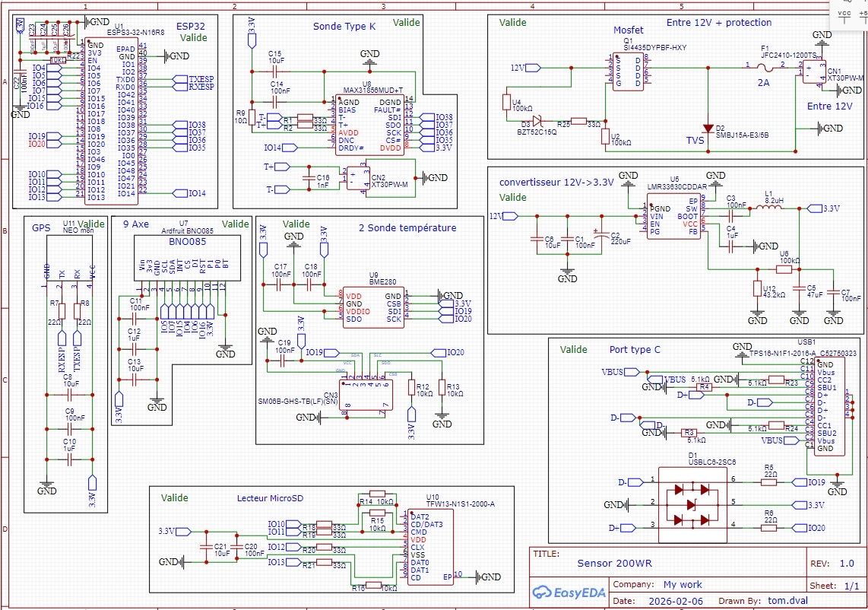Select the U10 TFW13 MicroSD socket
This screenshot has height=610, width=868.
[430, 546]
